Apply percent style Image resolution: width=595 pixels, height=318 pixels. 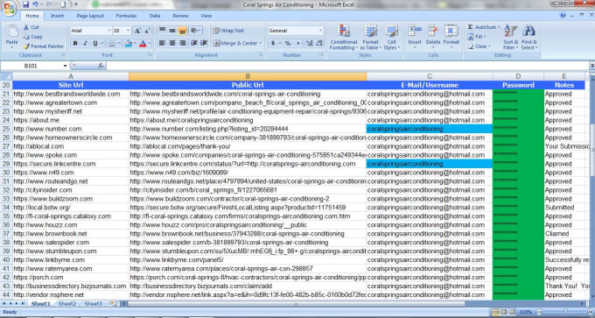288,43
